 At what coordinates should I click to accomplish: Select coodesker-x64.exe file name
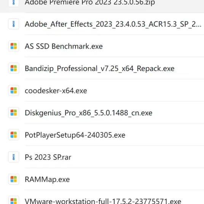click(x=56, y=91)
